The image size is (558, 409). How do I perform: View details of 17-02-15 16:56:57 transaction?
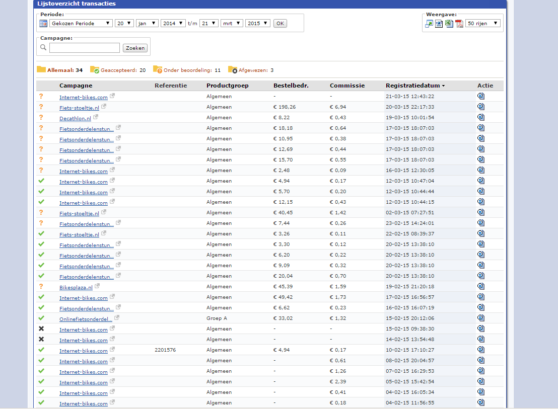click(x=481, y=297)
